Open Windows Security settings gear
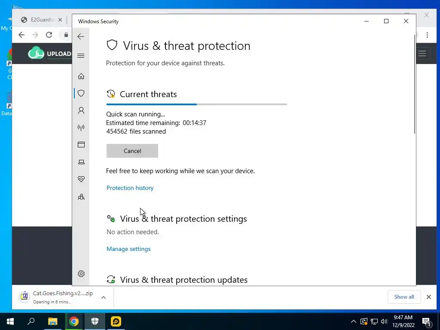This screenshot has height=330, width=440. pos(81,274)
